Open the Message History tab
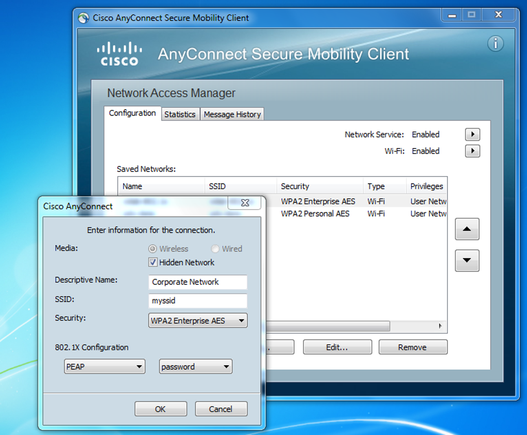 [232, 115]
